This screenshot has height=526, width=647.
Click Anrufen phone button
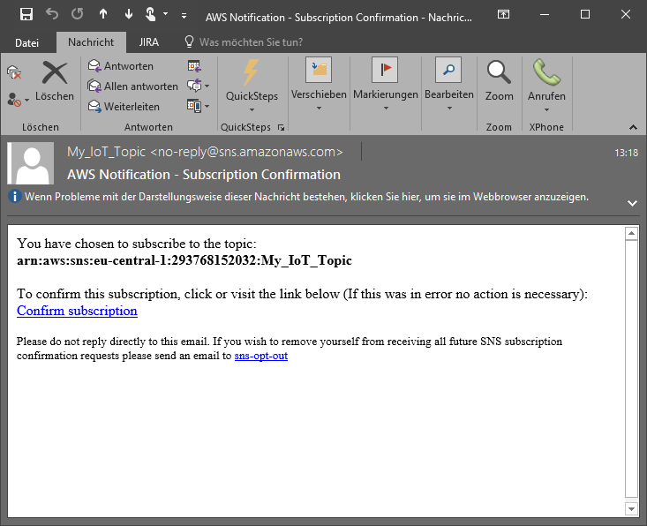pos(546,86)
